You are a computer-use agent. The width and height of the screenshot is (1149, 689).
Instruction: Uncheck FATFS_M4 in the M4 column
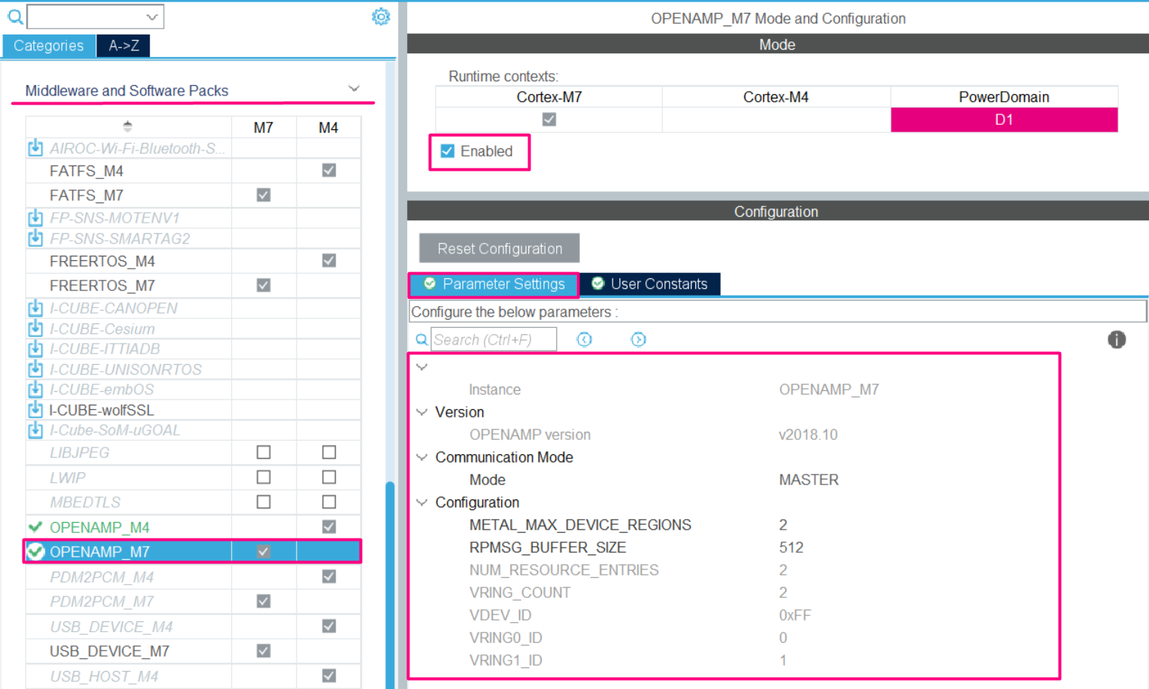pos(328,170)
